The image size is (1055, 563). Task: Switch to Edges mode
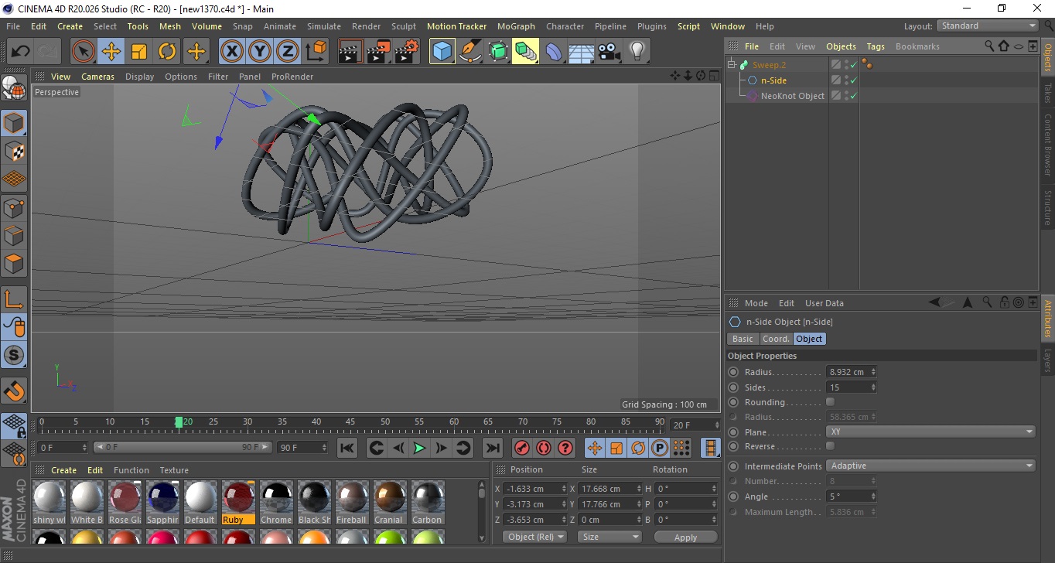[x=14, y=236]
